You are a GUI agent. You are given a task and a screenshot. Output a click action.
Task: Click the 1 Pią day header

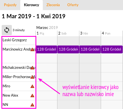tap(40, 33)
